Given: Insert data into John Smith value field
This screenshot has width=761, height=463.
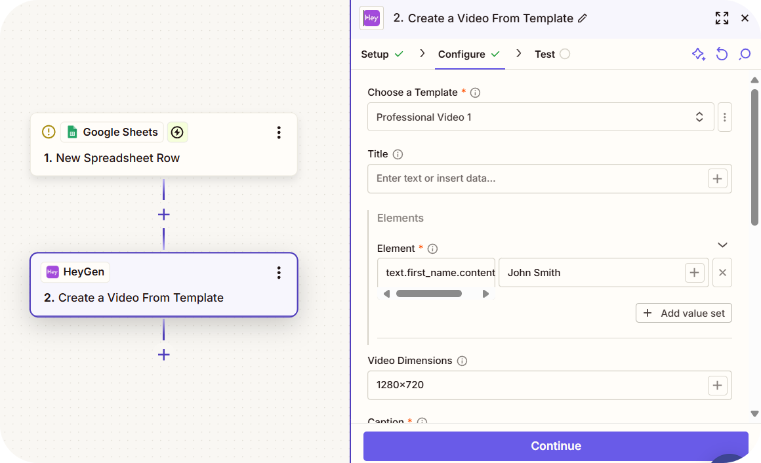Looking at the screenshot, I should [694, 273].
